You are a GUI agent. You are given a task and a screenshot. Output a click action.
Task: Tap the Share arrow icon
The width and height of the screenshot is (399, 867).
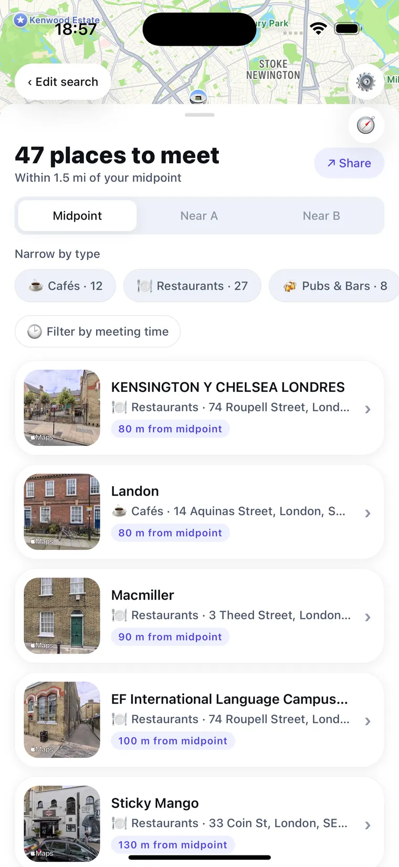(331, 163)
